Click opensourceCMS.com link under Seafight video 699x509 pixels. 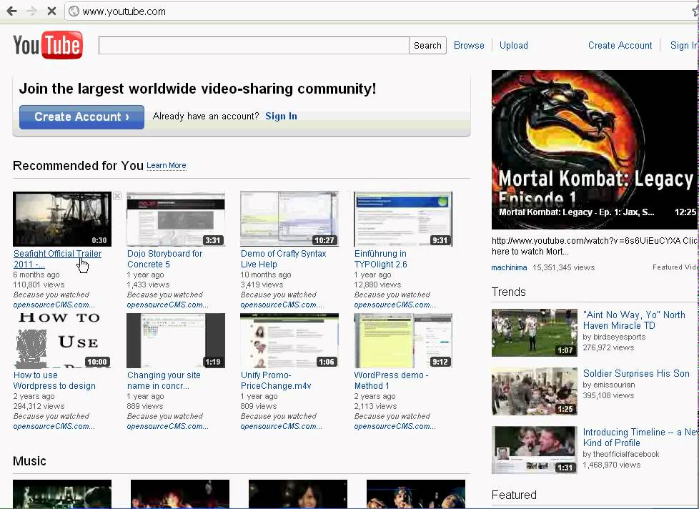tap(54, 305)
